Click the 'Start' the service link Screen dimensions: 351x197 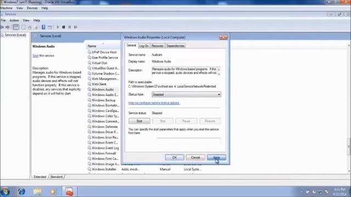click(x=35, y=56)
